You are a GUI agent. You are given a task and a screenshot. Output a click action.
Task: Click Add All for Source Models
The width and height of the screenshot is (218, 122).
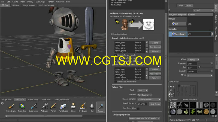pos(155,69)
